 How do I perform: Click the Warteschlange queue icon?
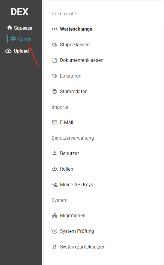(55, 29)
